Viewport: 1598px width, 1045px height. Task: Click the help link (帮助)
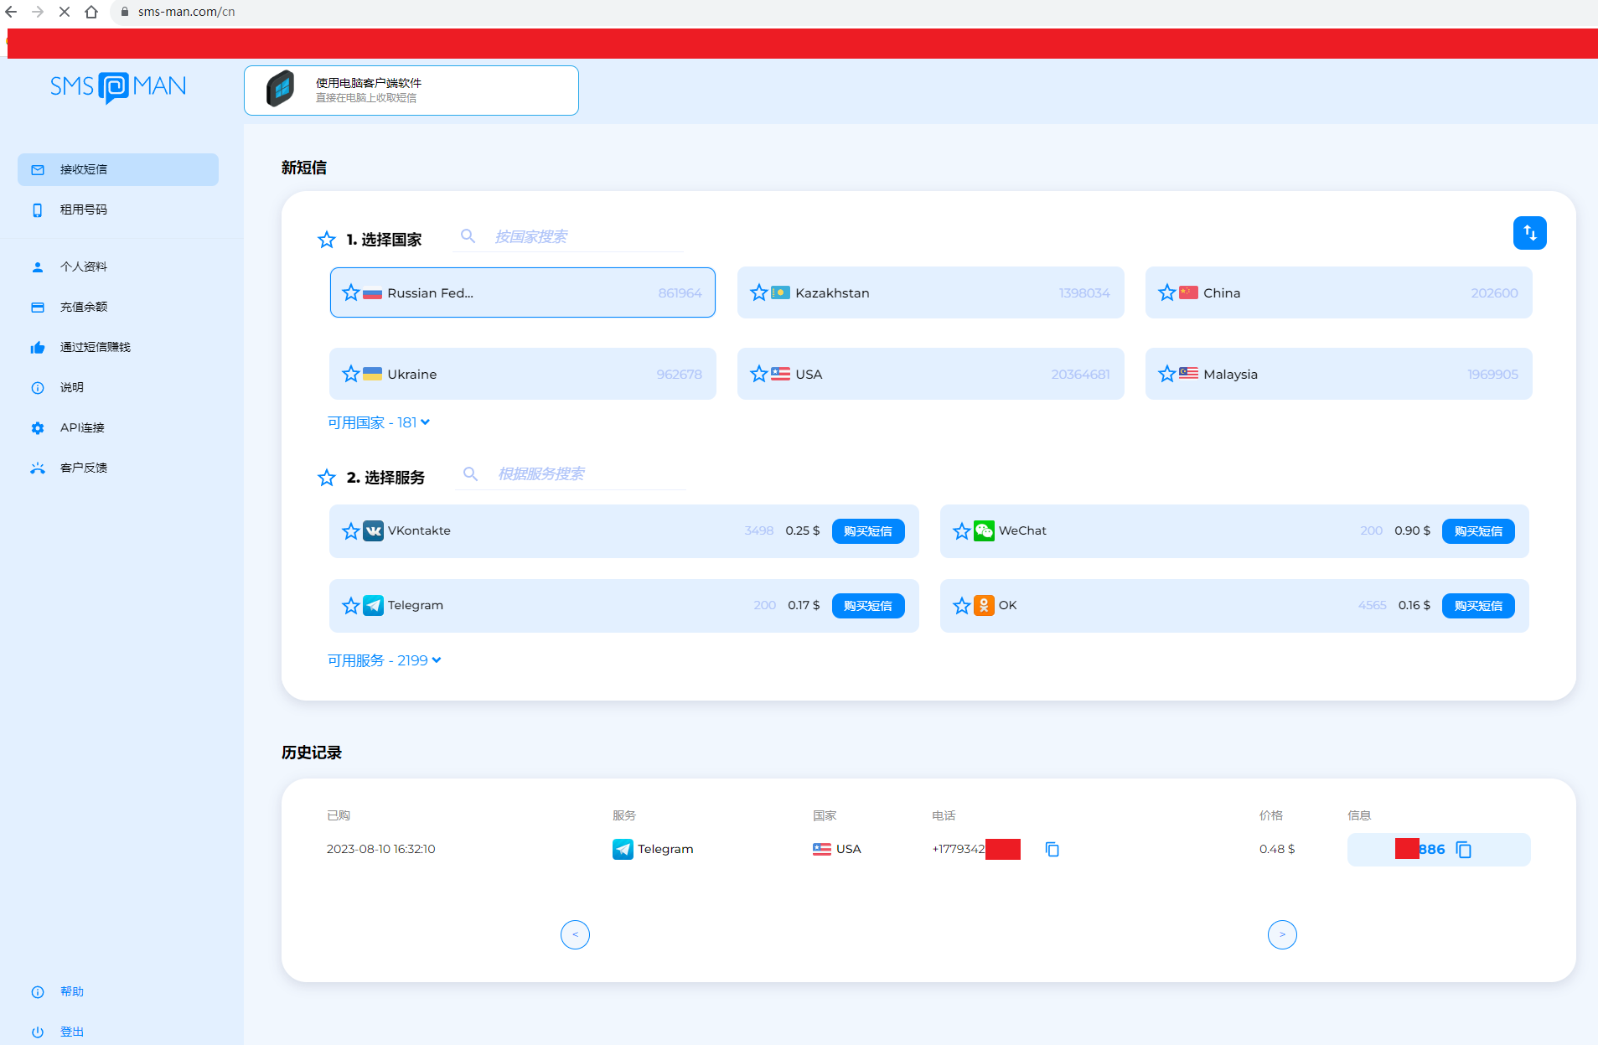coord(72,991)
